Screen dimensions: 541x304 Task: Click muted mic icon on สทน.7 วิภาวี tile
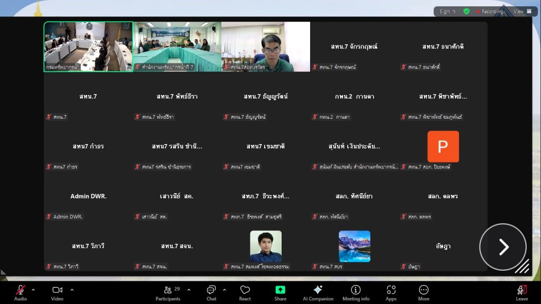49,267
